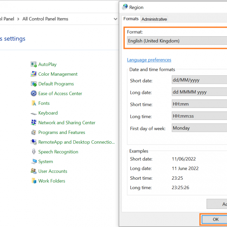Click the Fonts folder icon
Screen dimensions: 227x227
tap(34, 103)
